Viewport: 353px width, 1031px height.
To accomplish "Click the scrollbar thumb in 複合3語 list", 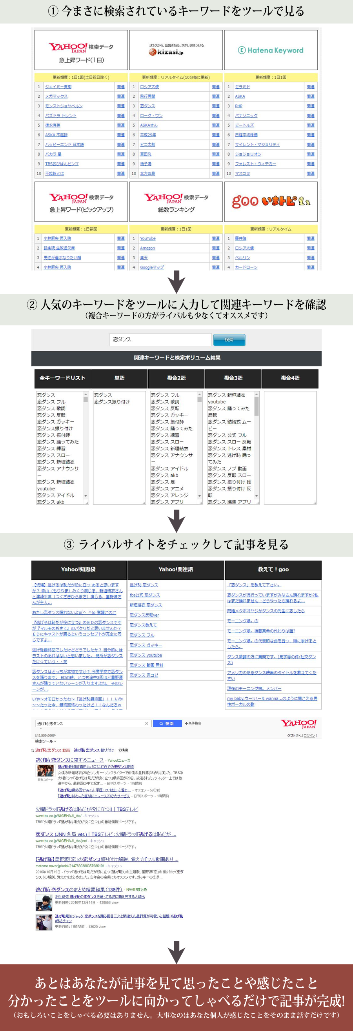I will [256, 406].
